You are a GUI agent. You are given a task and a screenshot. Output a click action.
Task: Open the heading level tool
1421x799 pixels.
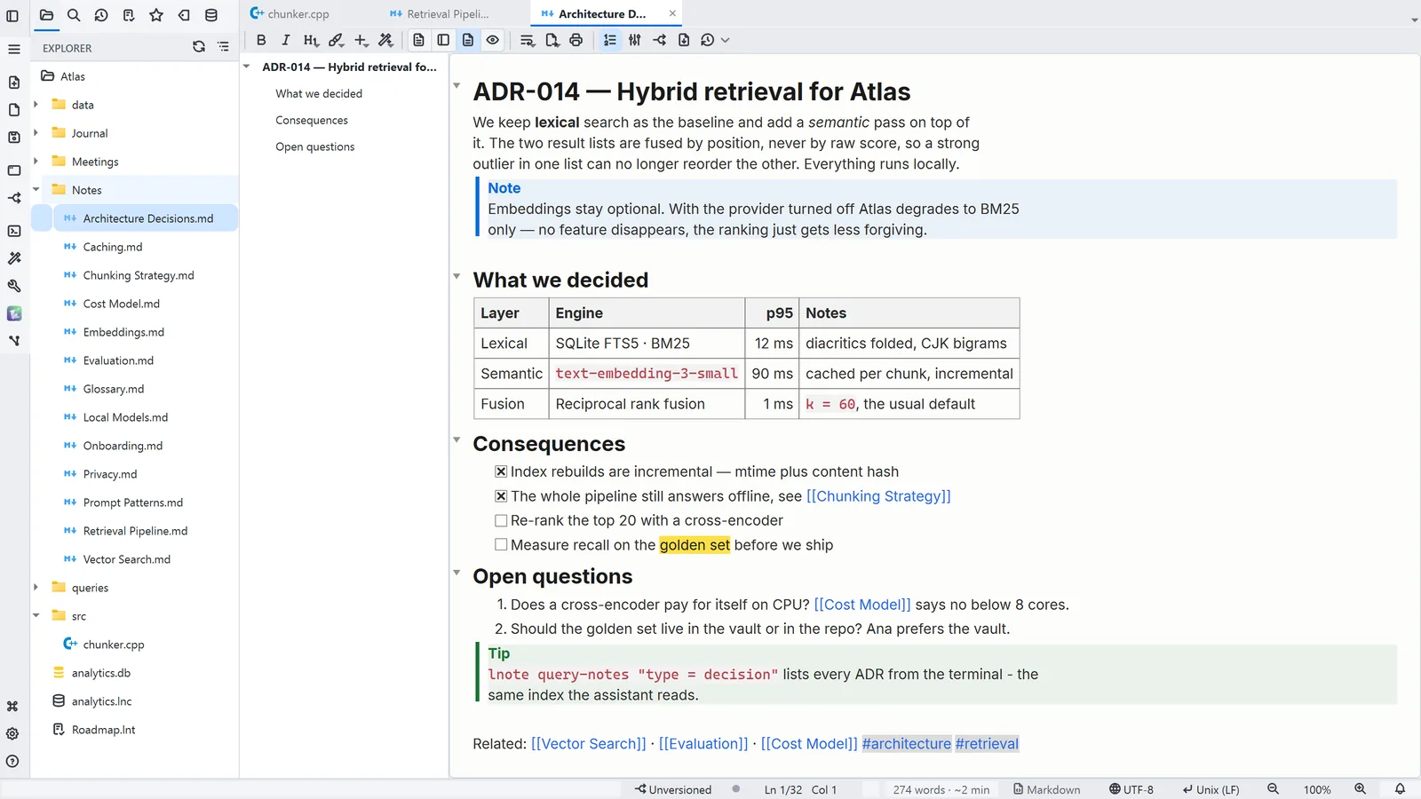pyautogui.click(x=310, y=40)
